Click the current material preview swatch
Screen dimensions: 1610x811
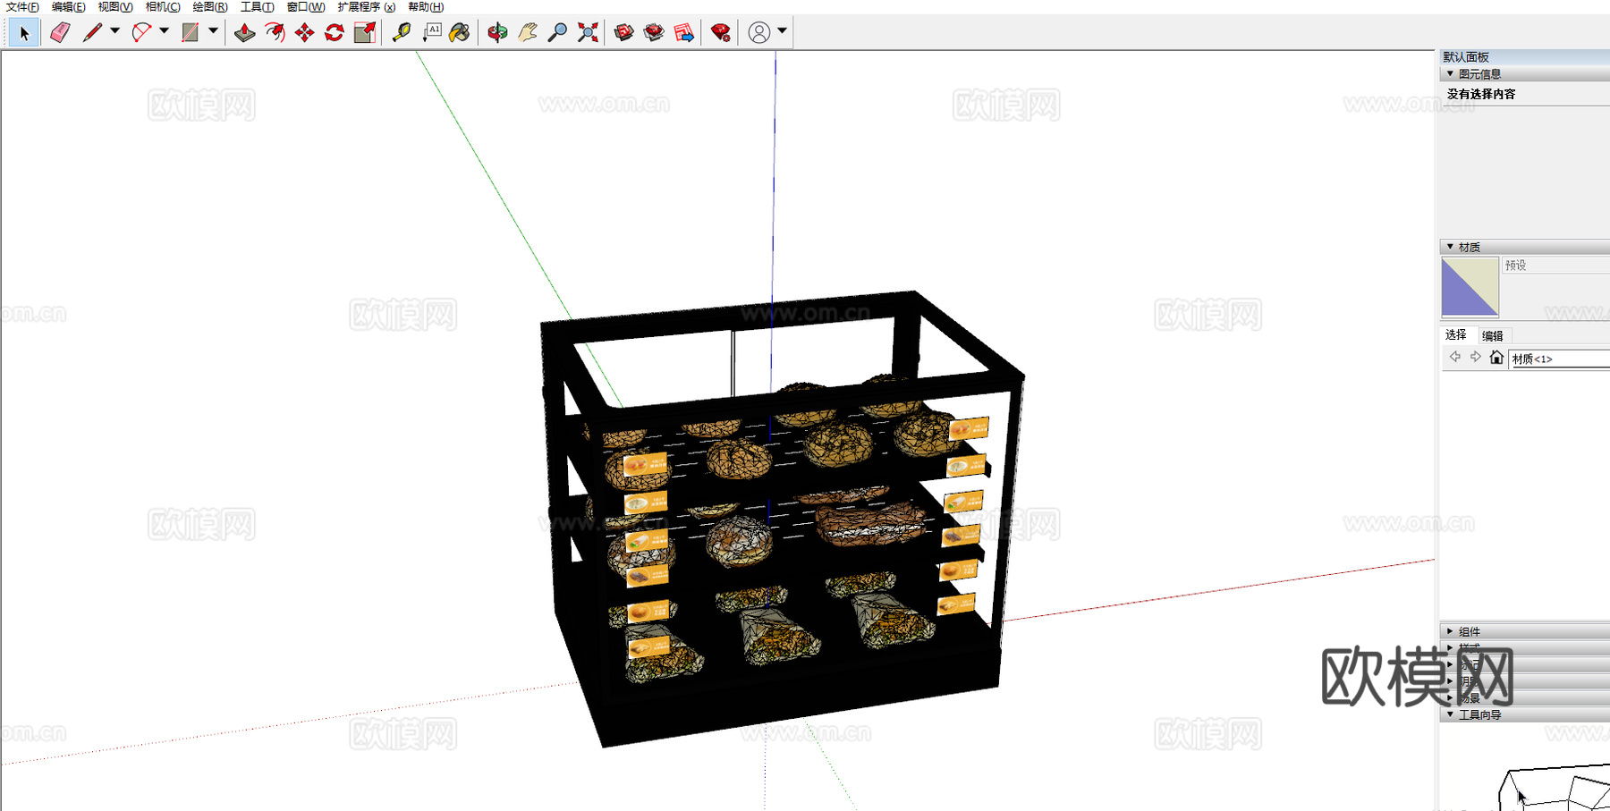1470,287
